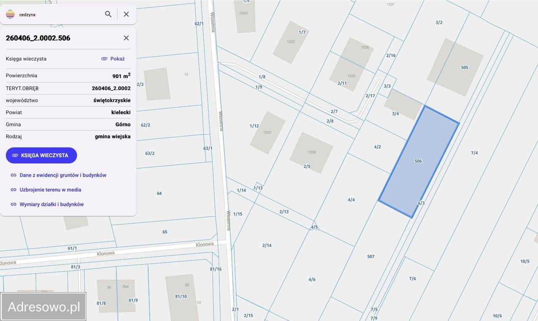538x321 pixels.
Task: Click parcel label 2/3 on the map
Action: [140, 84]
